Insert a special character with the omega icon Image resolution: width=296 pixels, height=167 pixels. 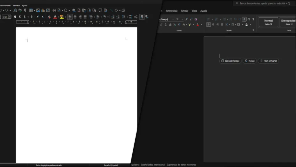click(66, 10)
